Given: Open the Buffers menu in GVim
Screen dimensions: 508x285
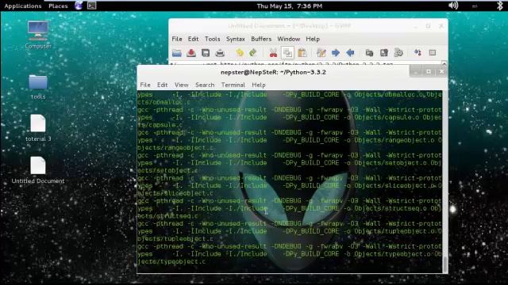Looking at the screenshot, I should [261, 39].
